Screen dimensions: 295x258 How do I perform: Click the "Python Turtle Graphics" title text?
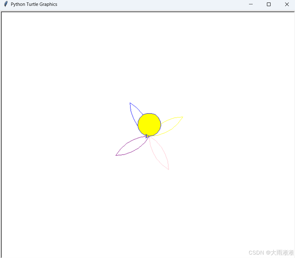click(x=34, y=4)
